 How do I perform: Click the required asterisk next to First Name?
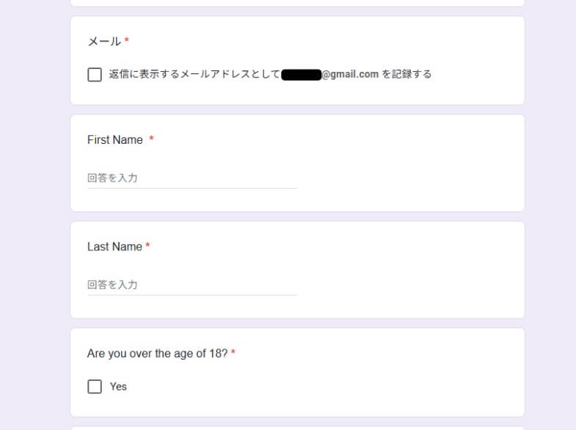tap(151, 139)
